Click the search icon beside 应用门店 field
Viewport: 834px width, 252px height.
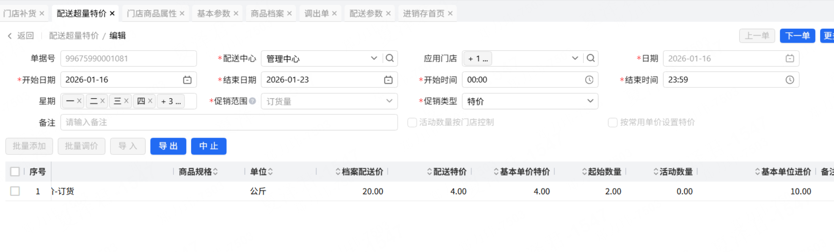(591, 58)
